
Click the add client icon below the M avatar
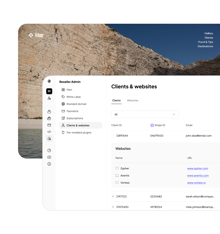click(x=49, y=98)
